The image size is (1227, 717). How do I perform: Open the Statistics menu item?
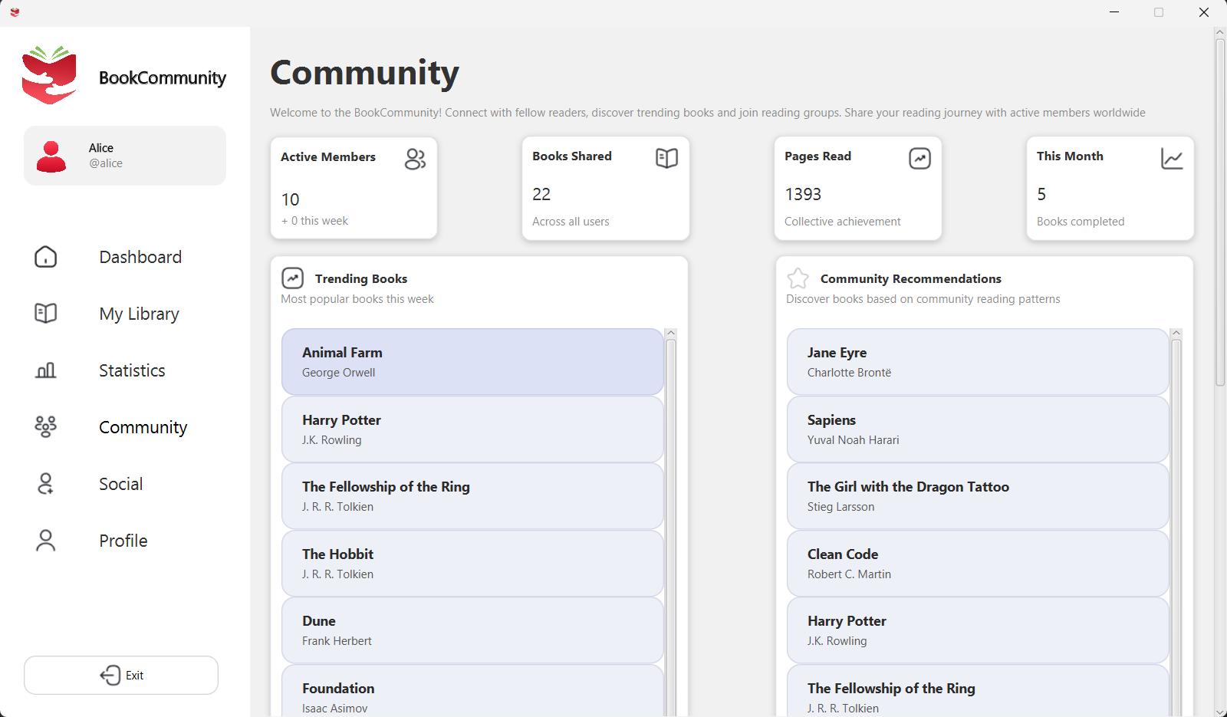click(x=132, y=370)
